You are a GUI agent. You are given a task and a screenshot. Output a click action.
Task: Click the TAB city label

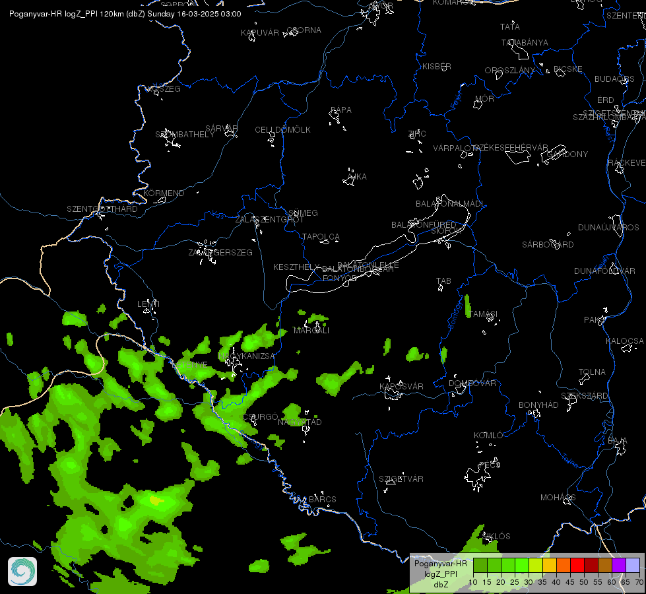click(x=443, y=281)
